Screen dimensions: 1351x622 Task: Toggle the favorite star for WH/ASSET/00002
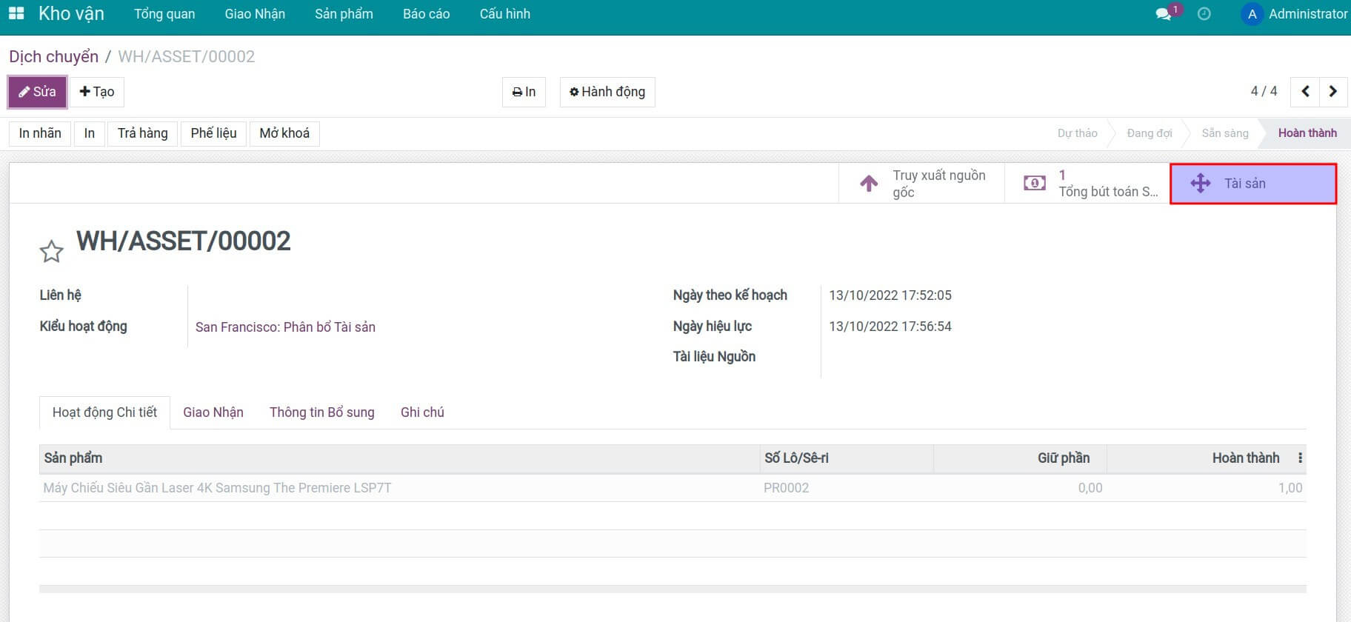tap(51, 252)
